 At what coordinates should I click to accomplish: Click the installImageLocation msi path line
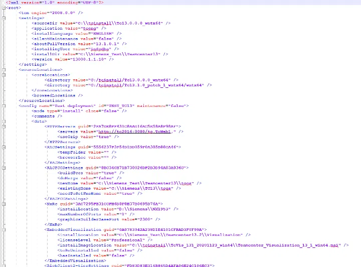coord(203,245)
